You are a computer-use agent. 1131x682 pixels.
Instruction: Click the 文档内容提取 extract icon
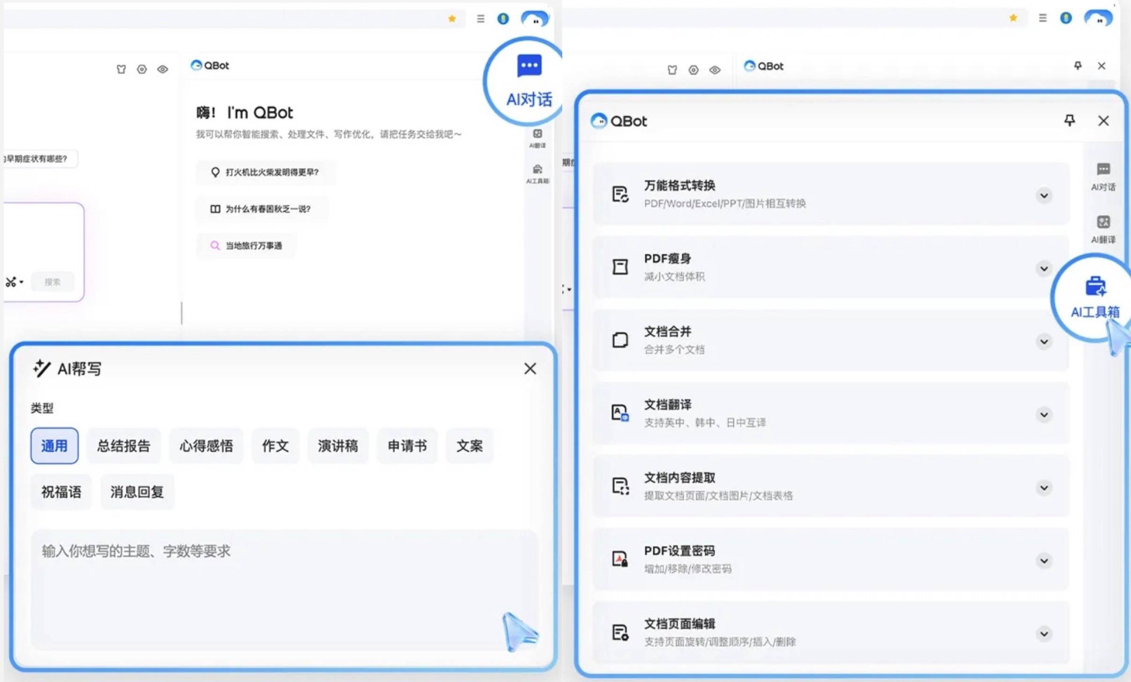620,486
